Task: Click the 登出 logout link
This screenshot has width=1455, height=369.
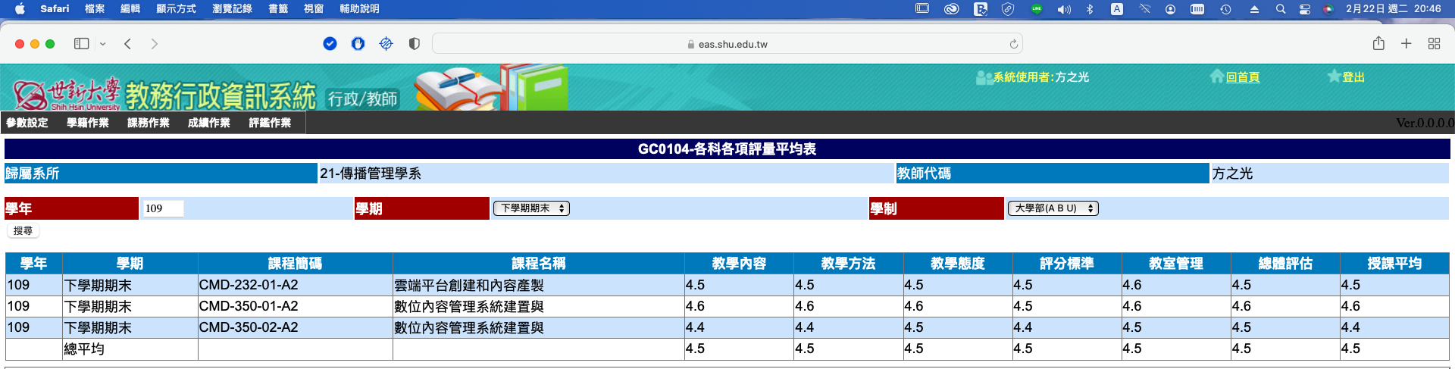Action: (x=1353, y=77)
